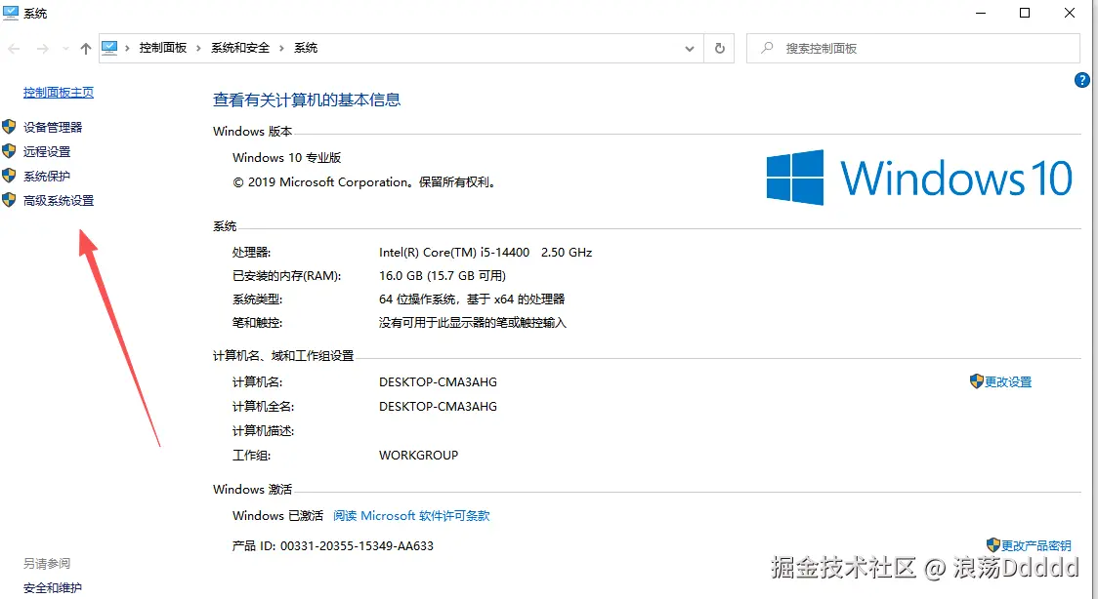The height and width of the screenshot is (599, 1098).
Task: Click the 另请参阅 label
Action: click(47, 563)
